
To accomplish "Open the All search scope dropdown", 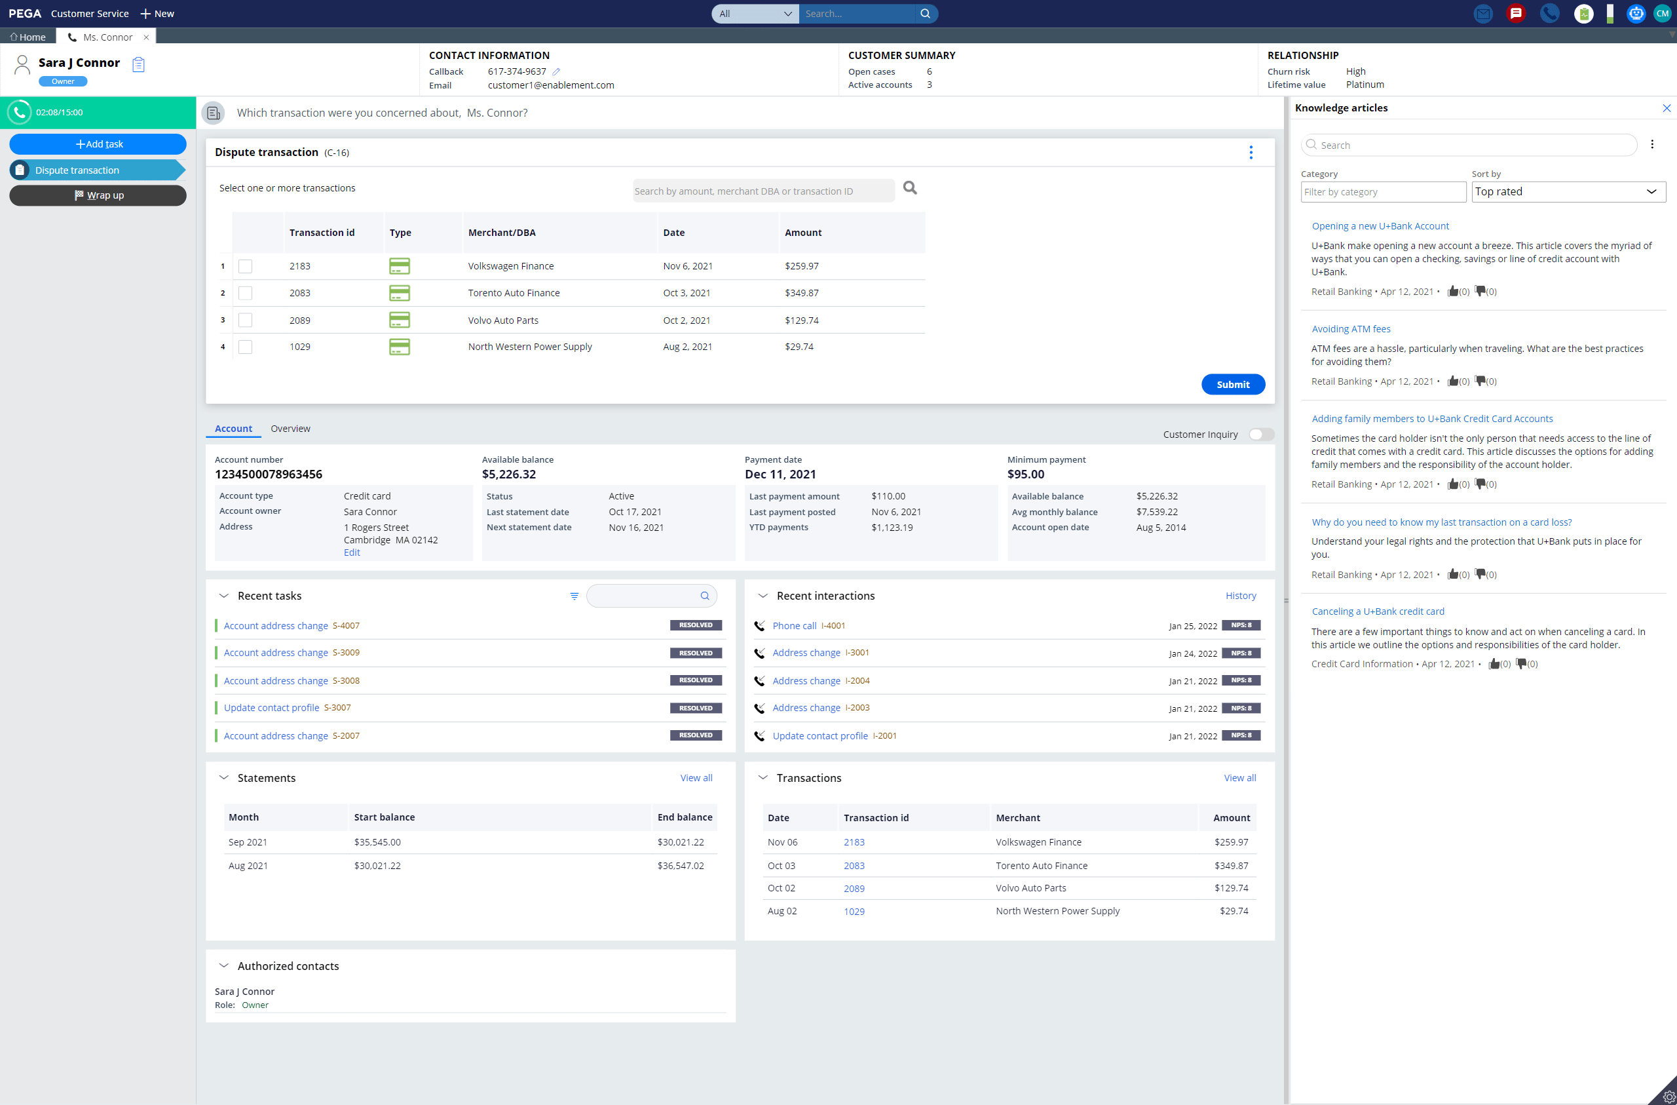I will [755, 13].
